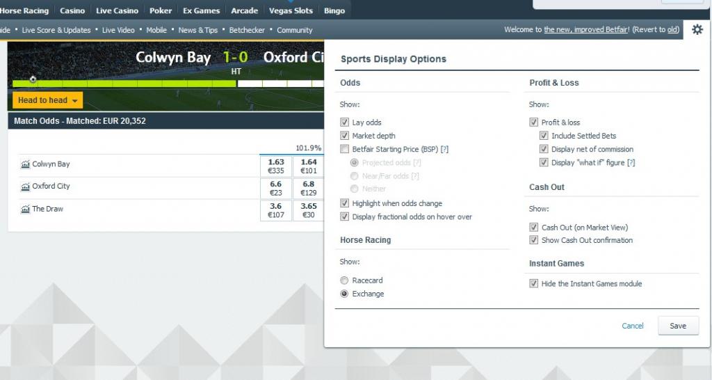Open the Vegas Slots tab
Screen dimensions: 712x380
coord(291,10)
